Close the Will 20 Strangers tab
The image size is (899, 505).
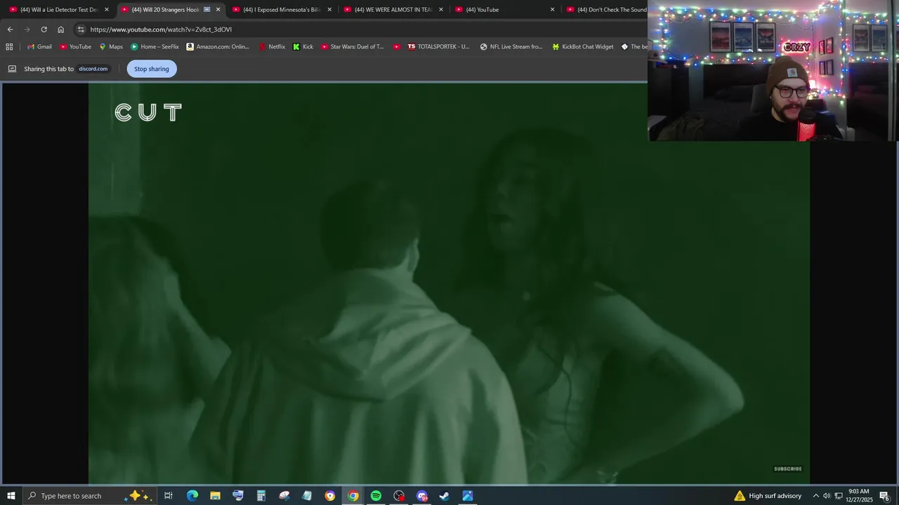pyautogui.click(x=218, y=10)
